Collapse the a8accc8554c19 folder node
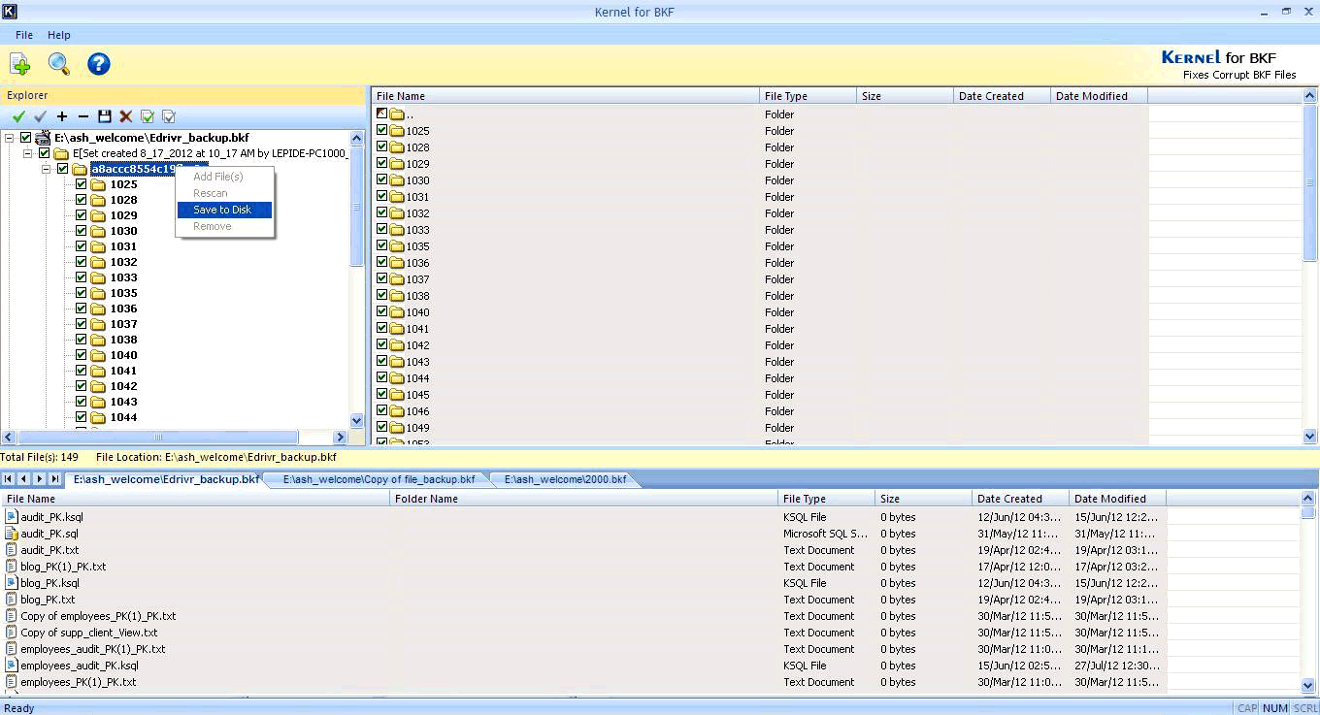The image size is (1320, 715). tap(45, 169)
